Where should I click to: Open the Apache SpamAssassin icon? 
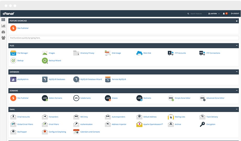click(x=139, y=124)
